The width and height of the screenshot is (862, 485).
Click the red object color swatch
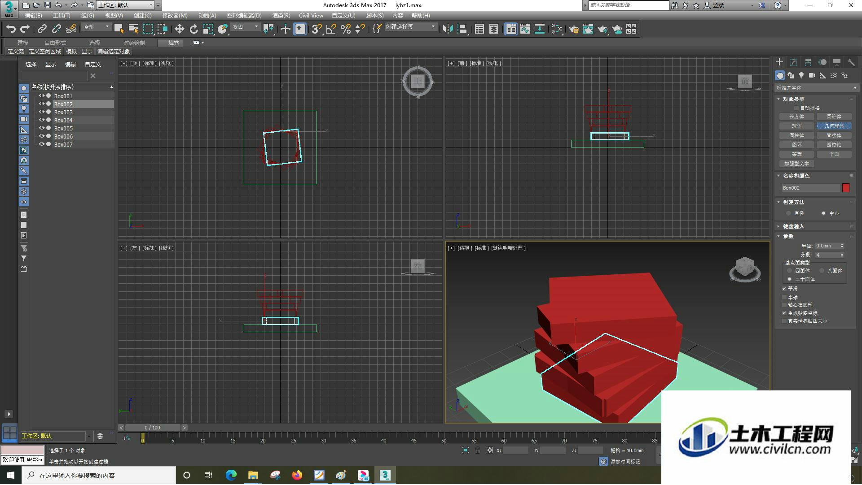click(846, 188)
